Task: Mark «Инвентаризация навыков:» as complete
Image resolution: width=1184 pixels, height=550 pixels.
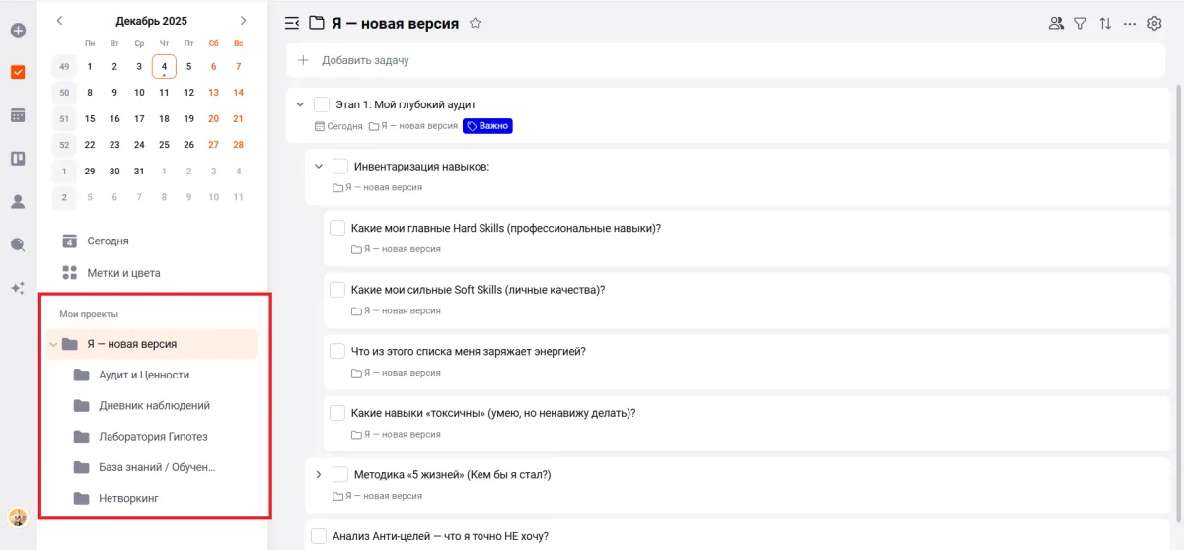Action: 340,167
